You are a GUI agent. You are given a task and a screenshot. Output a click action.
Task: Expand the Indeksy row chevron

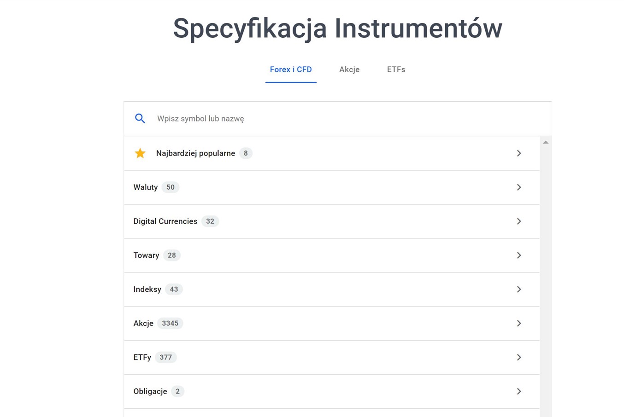coord(519,290)
